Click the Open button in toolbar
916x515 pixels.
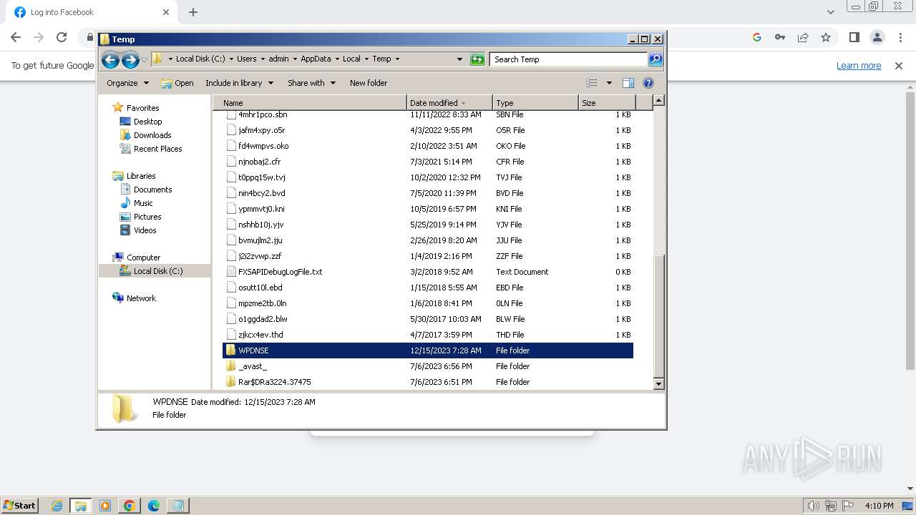[177, 83]
